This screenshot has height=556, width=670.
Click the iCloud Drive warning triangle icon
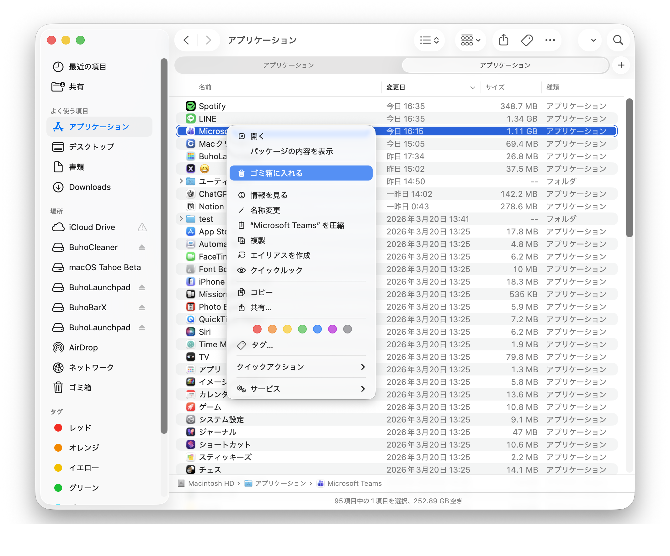coord(142,227)
